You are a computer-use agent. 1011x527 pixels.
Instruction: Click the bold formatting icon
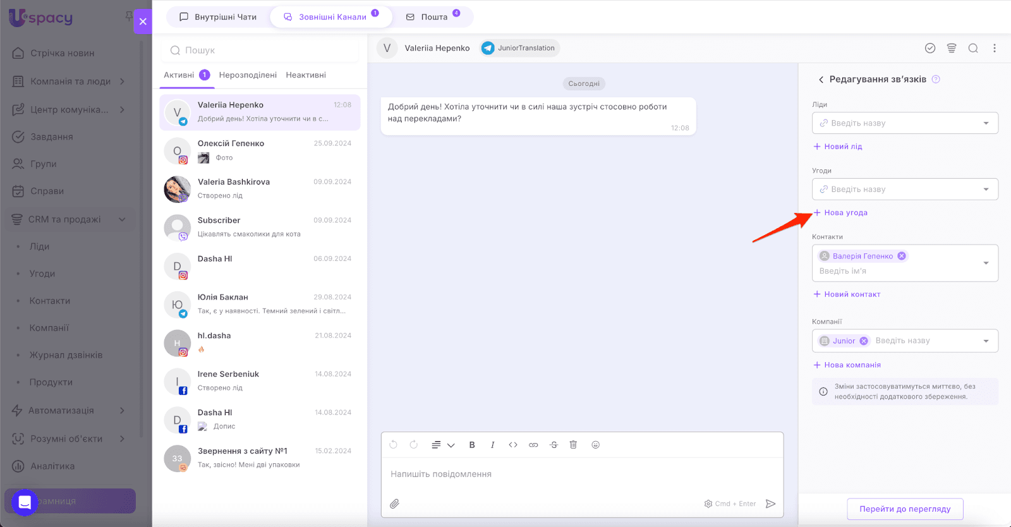[472, 445]
